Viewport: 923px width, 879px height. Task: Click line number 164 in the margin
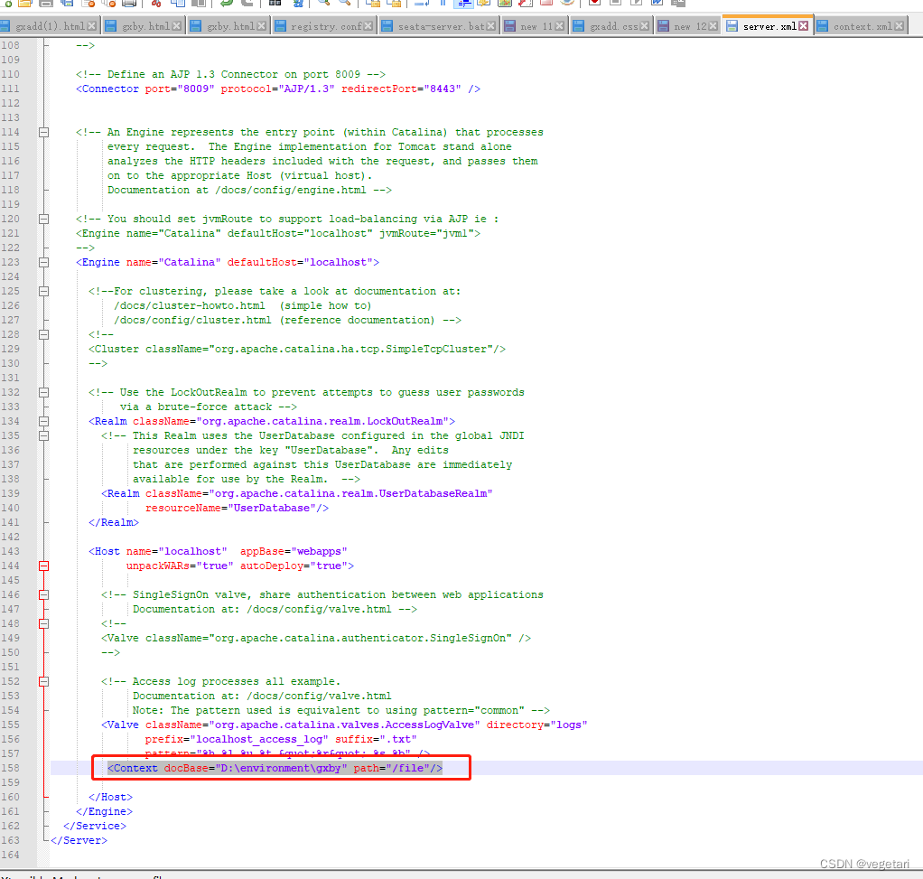click(10, 855)
